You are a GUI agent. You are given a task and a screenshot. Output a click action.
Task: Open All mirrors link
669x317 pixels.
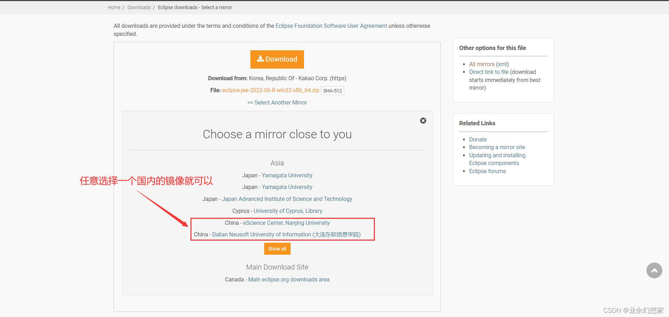(x=482, y=64)
